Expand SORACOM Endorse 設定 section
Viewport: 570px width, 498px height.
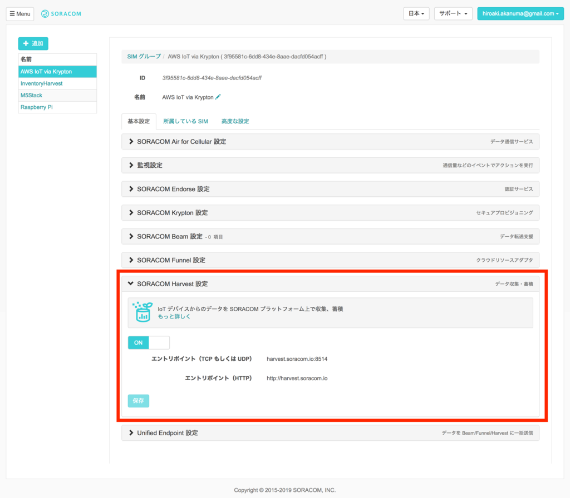pyautogui.click(x=330, y=189)
